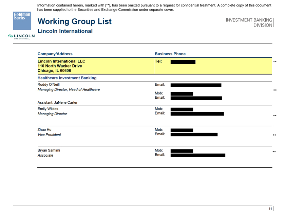Click the redacted Tel number bar
The width and height of the screenshot is (285, 220).
(183, 62)
